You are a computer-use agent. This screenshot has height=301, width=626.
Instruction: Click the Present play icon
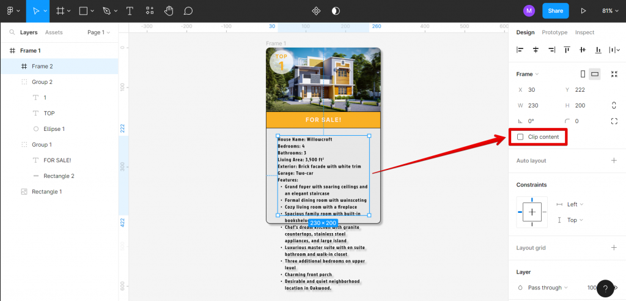pyautogui.click(x=583, y=11)
